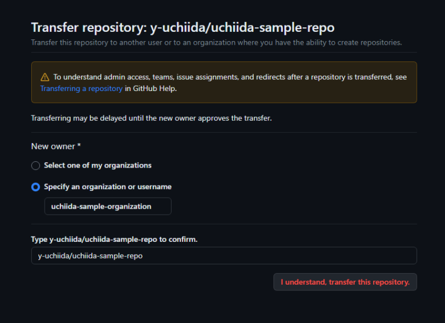The image size is (445, 323).
Task: Click the "Select one of my organizations" label text
Action: pyautogui.click(x=97, y=165)
